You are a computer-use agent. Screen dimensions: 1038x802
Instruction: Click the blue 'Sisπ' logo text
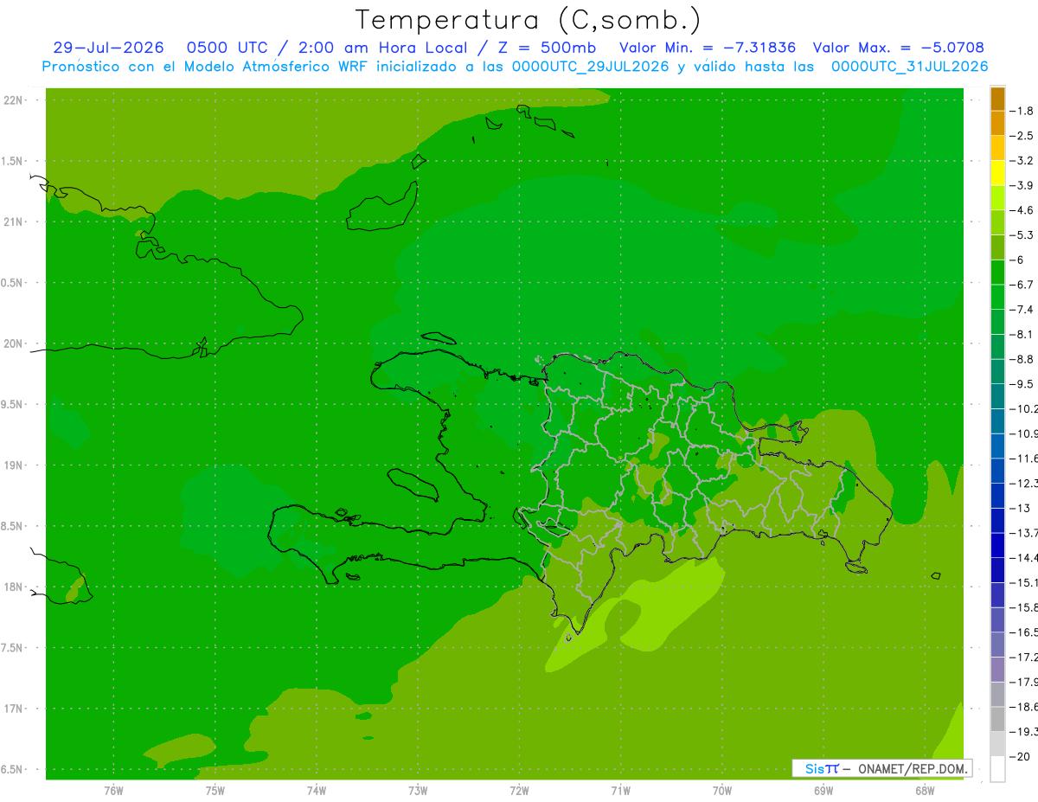click(x=822, y=768)
